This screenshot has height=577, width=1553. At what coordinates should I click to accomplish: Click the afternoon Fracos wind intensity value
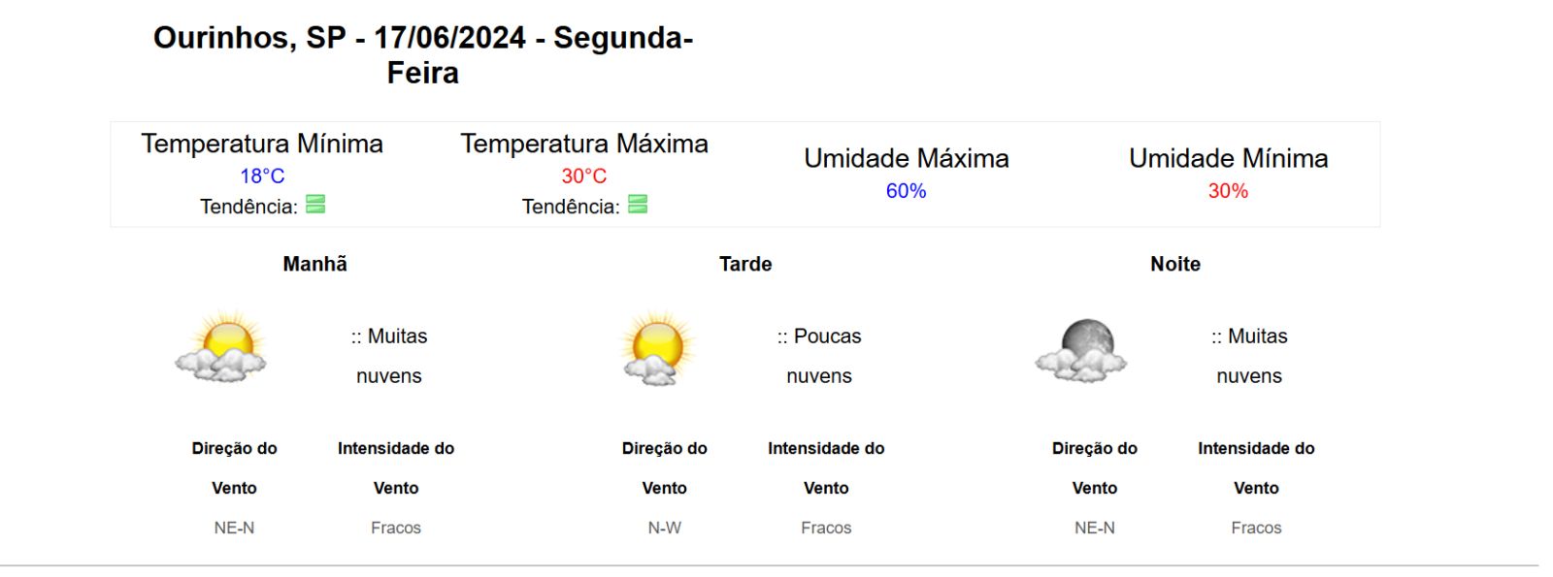pos(826,528)
